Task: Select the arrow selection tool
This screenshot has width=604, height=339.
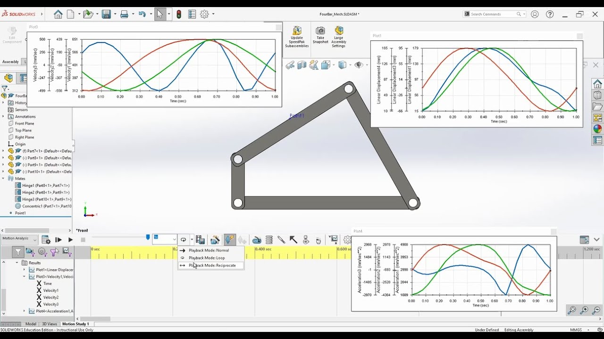Action: tap(159, 14)
